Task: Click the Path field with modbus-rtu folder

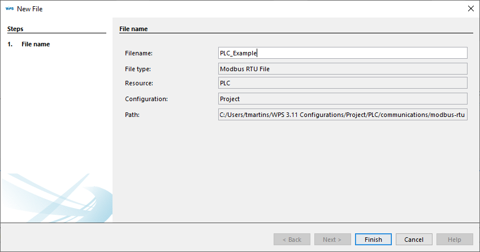Action: pos(343,115)
